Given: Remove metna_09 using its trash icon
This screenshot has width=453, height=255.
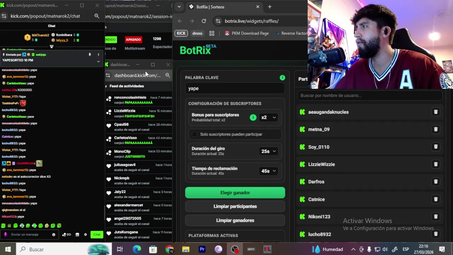Looking at the screenshot, I should click(x=436, y=129).
